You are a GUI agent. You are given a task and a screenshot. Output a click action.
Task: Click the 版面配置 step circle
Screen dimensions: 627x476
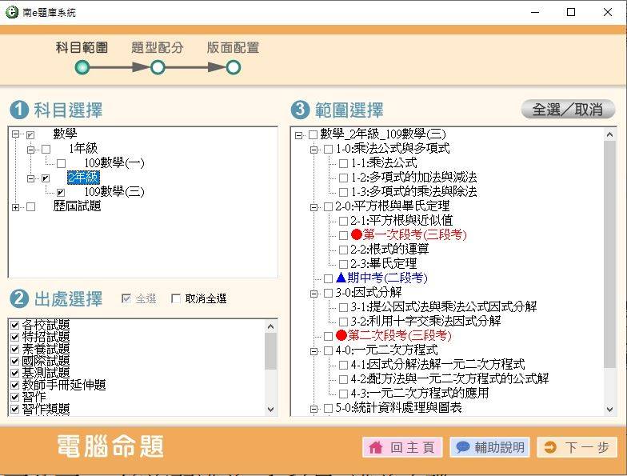tap(234, 67)
